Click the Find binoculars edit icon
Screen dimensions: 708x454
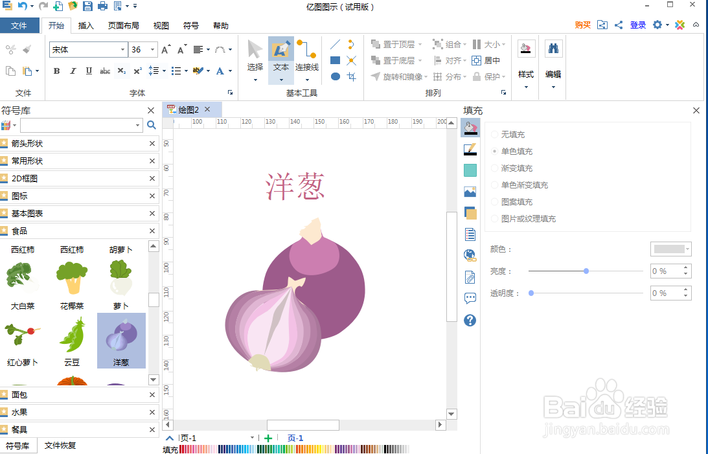pos(553,49)
